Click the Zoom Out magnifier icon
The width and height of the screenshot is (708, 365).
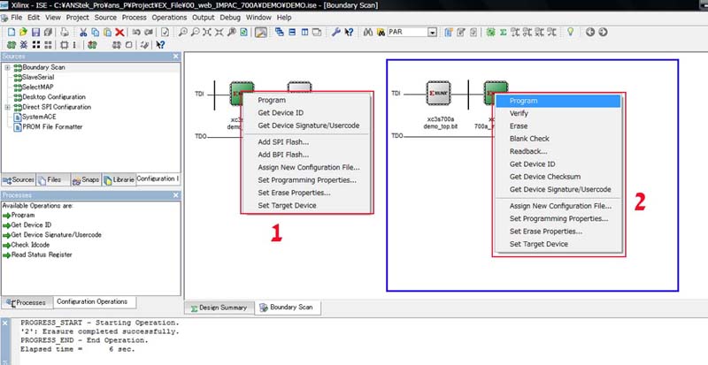pos(195,32)
